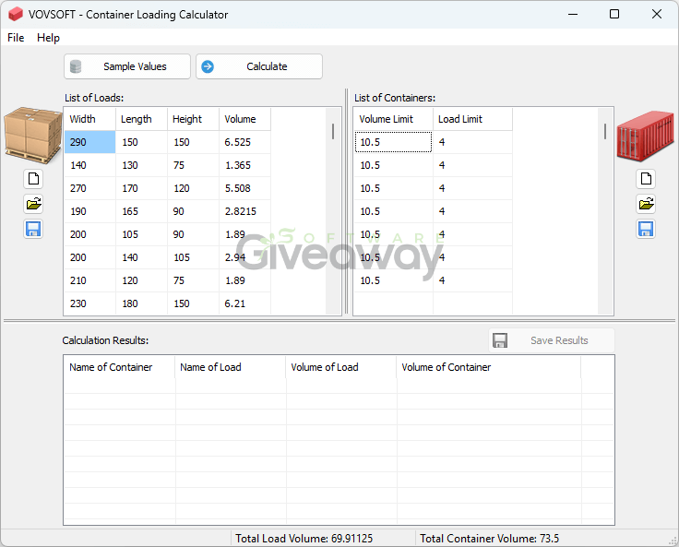Open the Help menu
This screenshot has height=547, width=679.
[48, 38]
